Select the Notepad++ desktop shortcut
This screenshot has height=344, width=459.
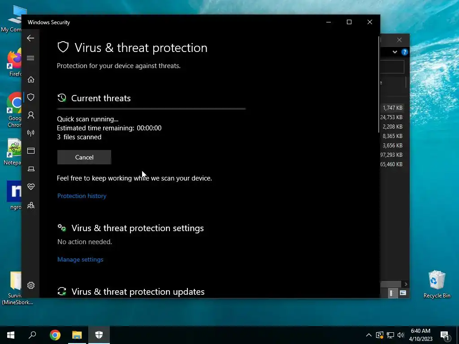pos(12,151)
